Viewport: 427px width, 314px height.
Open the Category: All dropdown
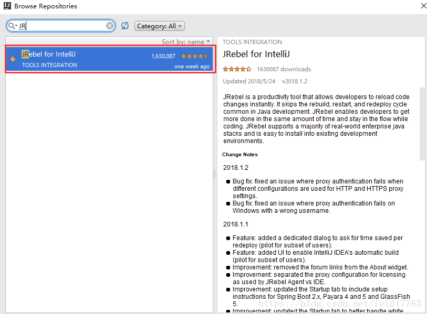160,26
